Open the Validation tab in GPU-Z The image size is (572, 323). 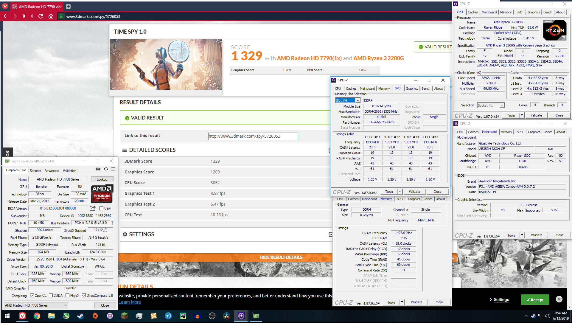tap(69, 170)
